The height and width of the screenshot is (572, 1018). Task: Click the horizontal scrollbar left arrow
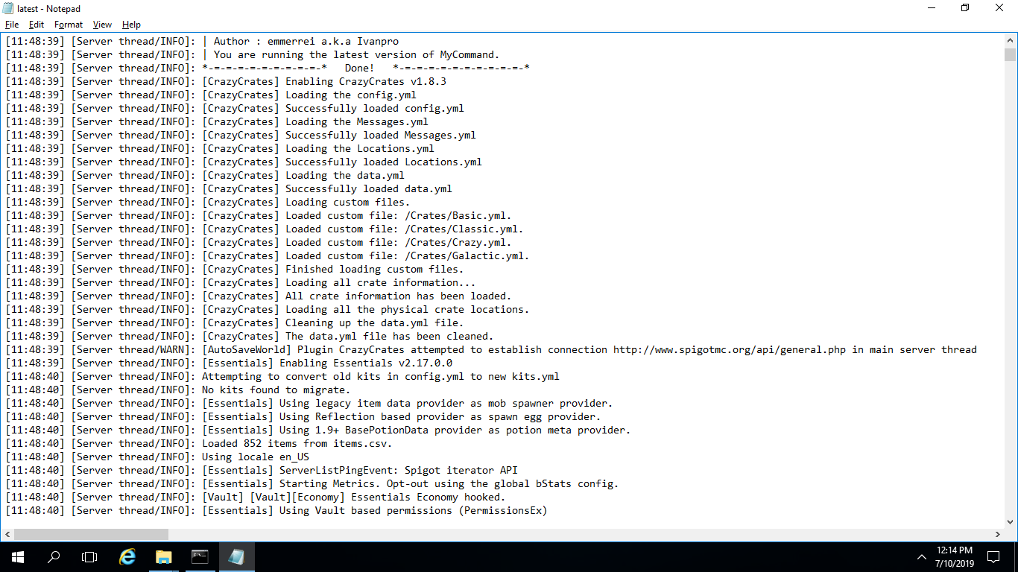pos(7,535)
